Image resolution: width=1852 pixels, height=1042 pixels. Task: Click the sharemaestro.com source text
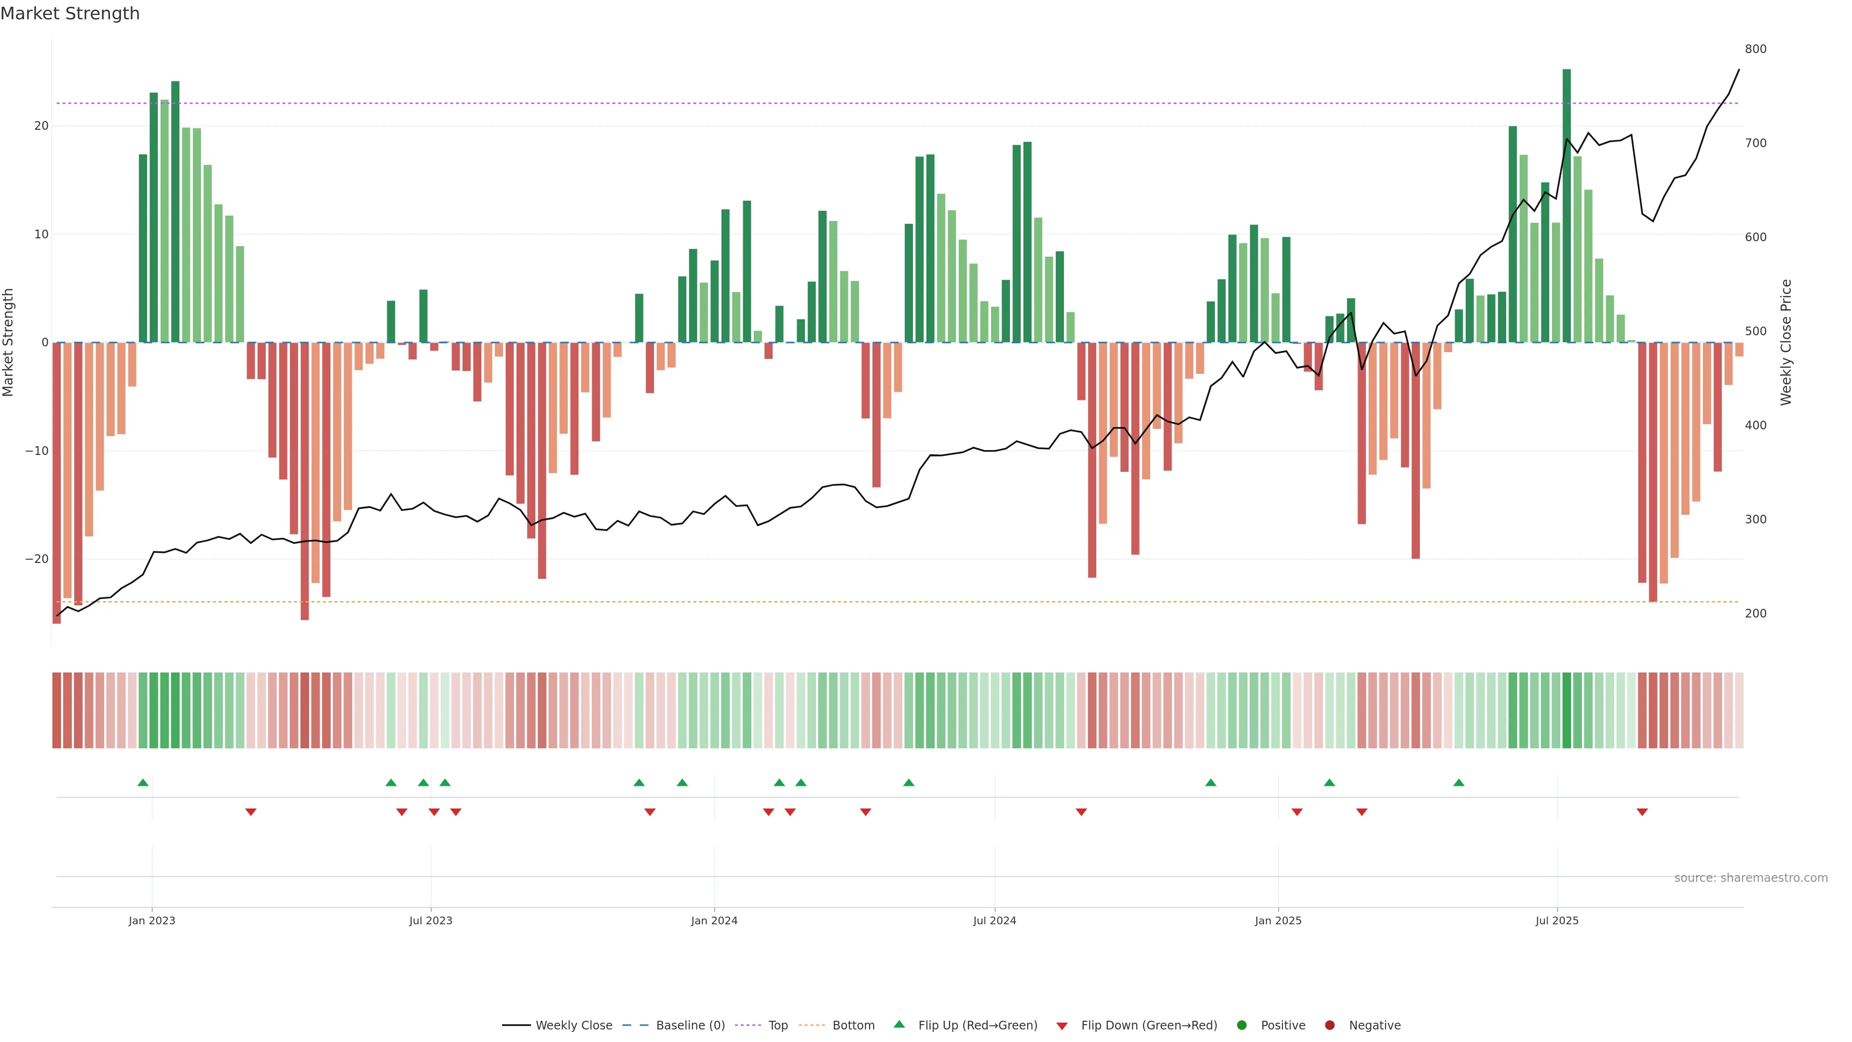click(1751, 878)
